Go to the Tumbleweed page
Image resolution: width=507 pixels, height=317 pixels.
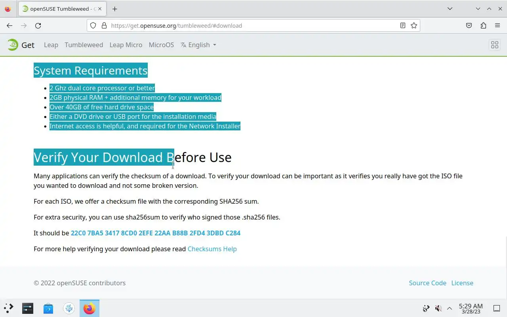click(84, 45)
